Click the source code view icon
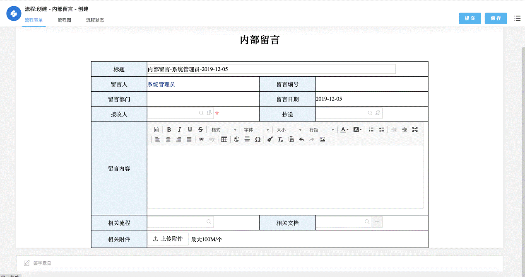The height and width of the screenshot is (277, 525). [x=156, y=130]
